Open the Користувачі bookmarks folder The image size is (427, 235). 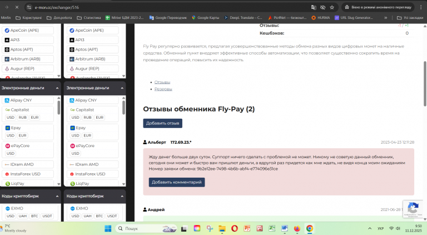click(28, 18)
